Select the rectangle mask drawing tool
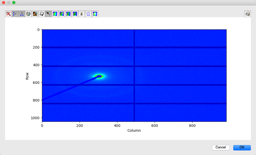The height and width of the screenshot is (155, 256). pos(68,14)
